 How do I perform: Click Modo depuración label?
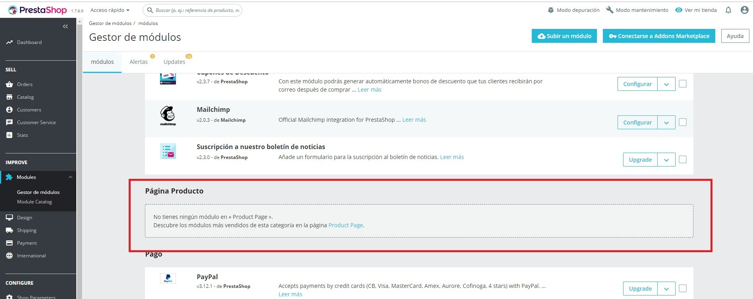click(x=578, y=10)
